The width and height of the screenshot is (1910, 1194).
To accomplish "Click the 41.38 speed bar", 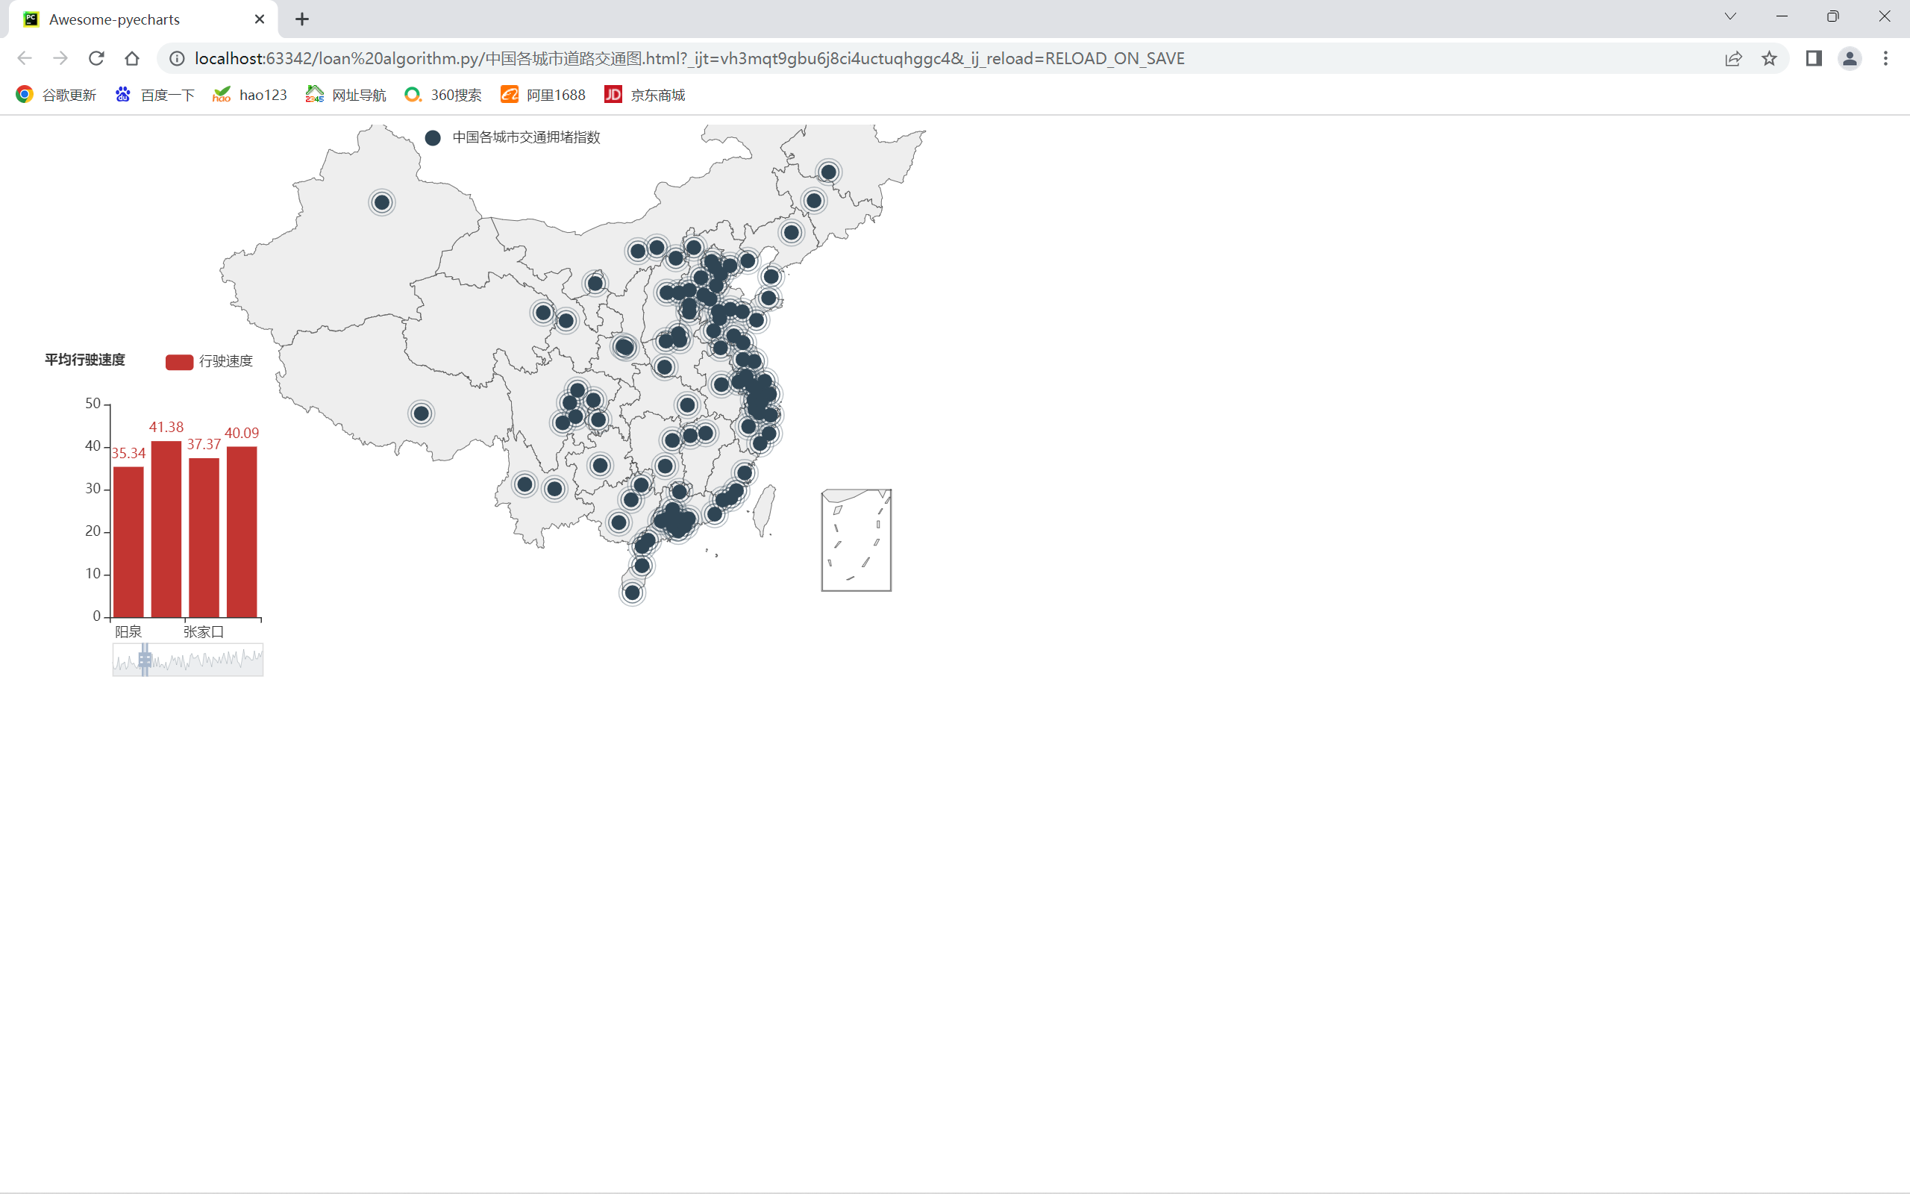I will point(166,529).
